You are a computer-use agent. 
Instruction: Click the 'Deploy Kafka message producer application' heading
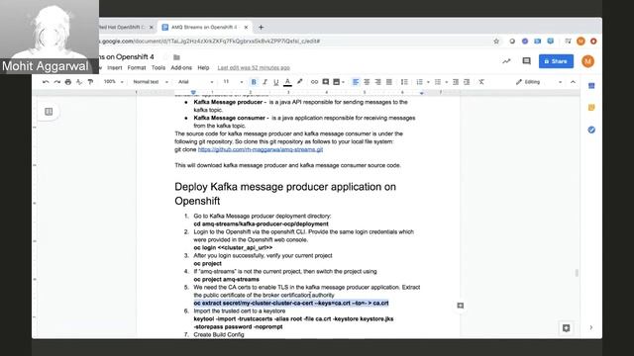(x=285, y=194)
